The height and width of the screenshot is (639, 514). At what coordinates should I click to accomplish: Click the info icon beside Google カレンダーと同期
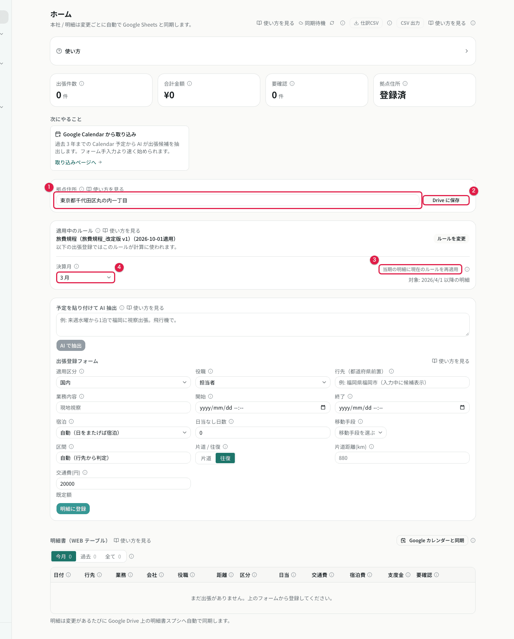coord(473,540)
